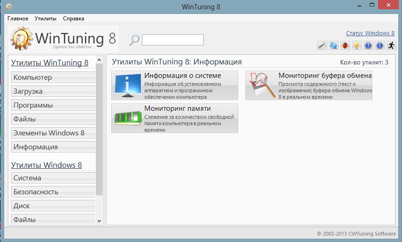This screenshot has width=402, height=242.
Task: Click the sidebar scroll down arrow
Action: (x=99, y=221)
